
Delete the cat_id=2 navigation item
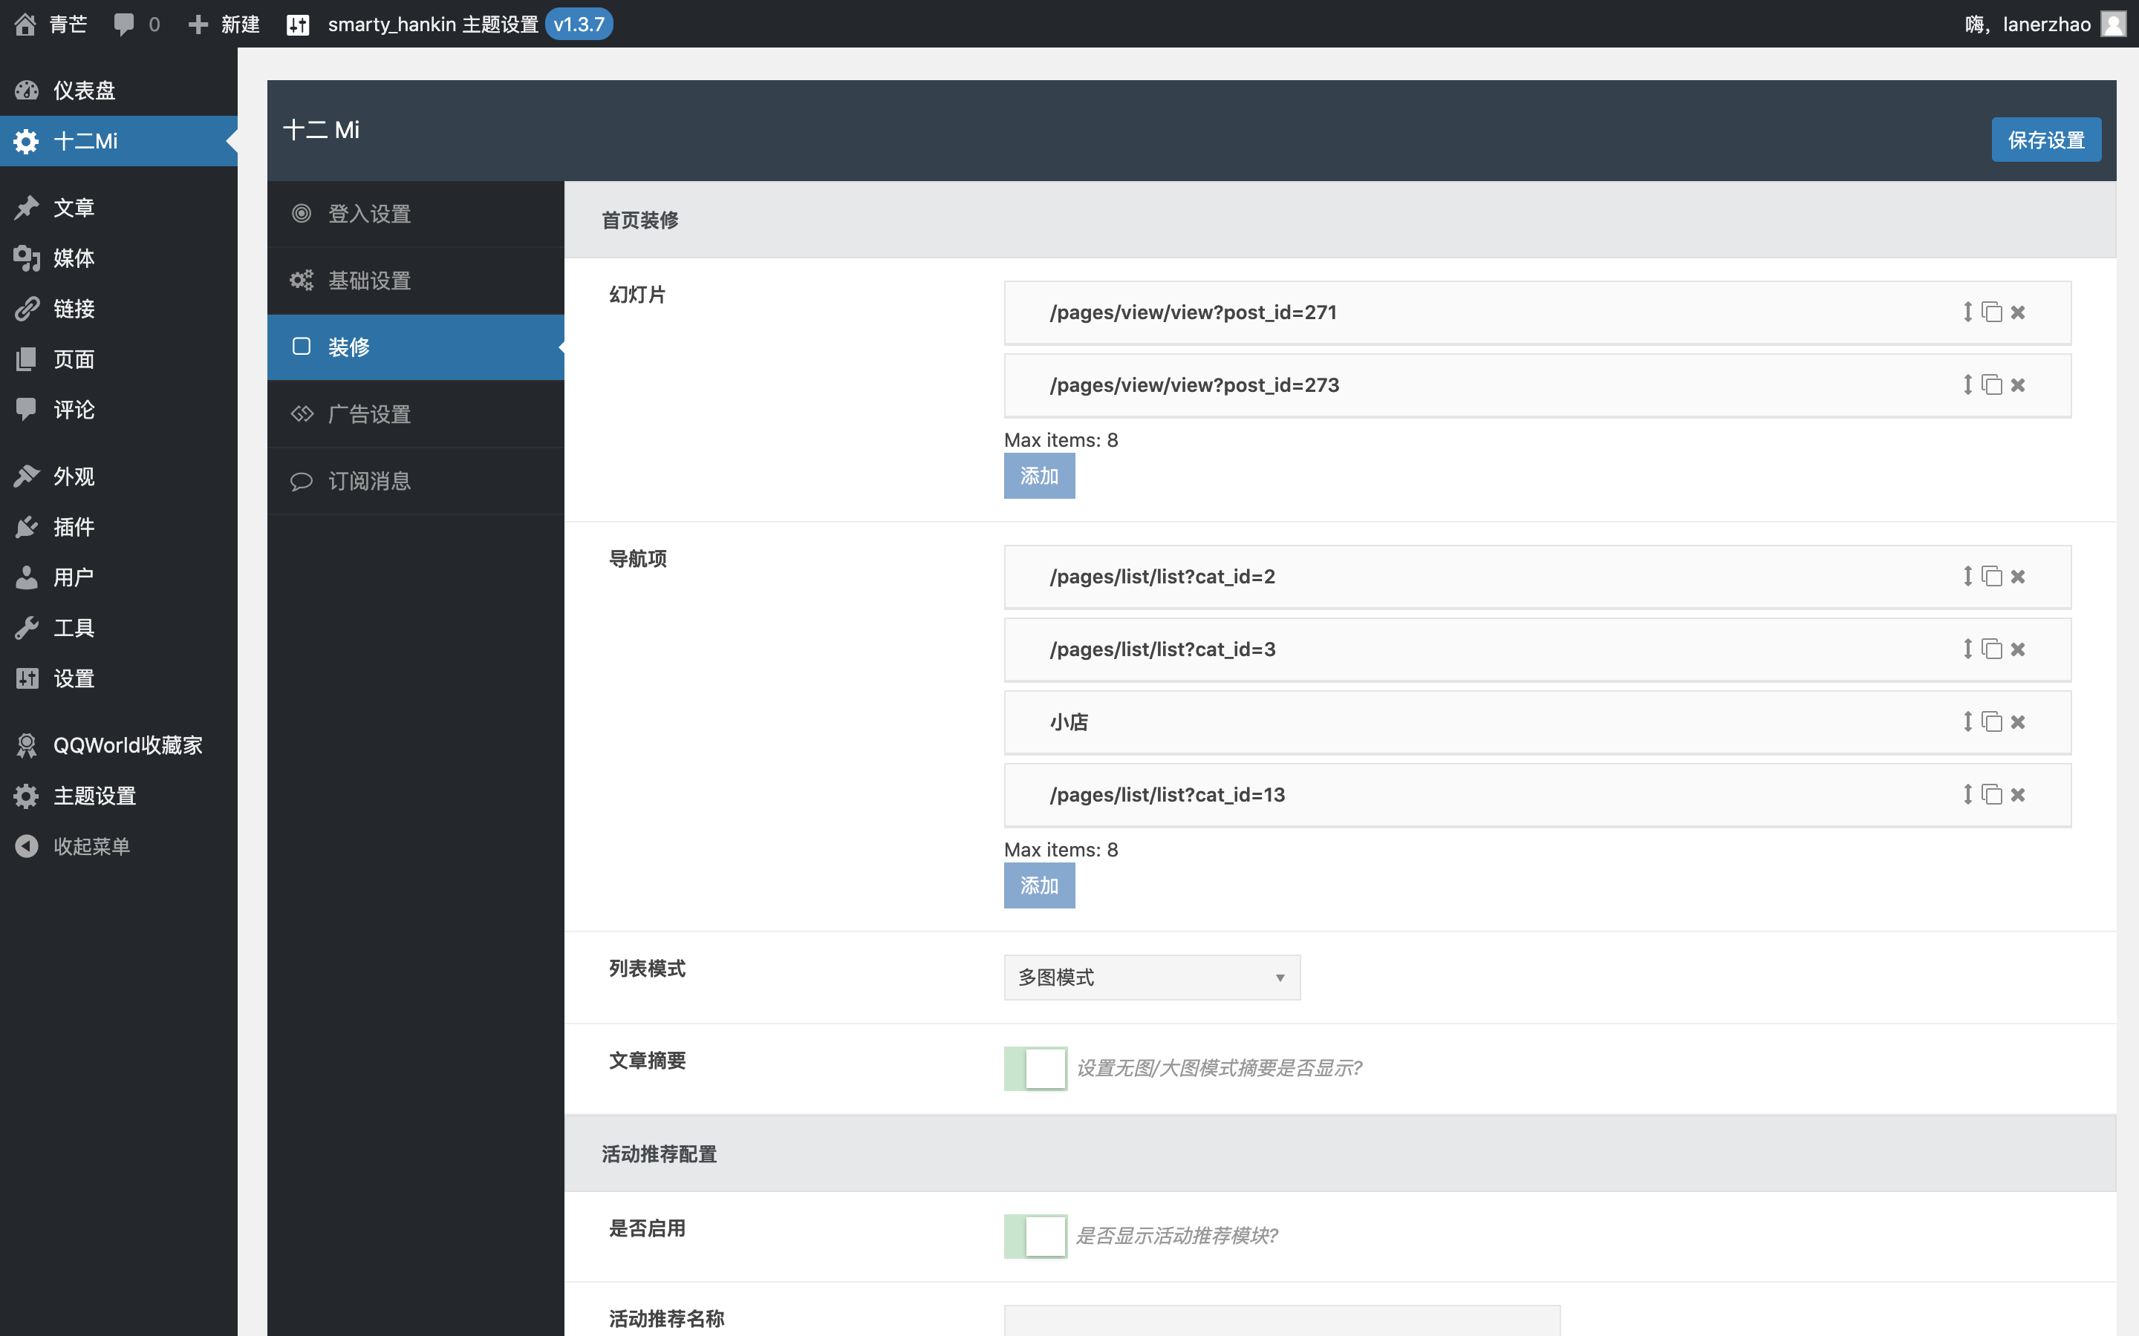(2018, 576)
